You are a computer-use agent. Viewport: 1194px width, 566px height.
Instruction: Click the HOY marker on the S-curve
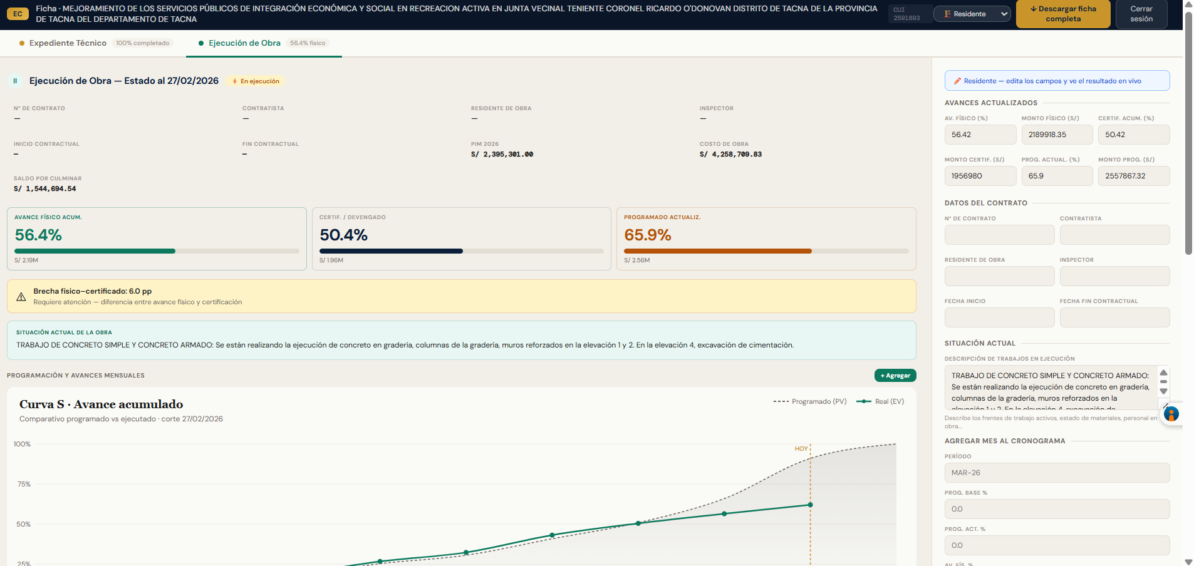coord(801,449)
